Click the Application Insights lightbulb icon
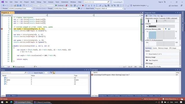 coord(131,5)
